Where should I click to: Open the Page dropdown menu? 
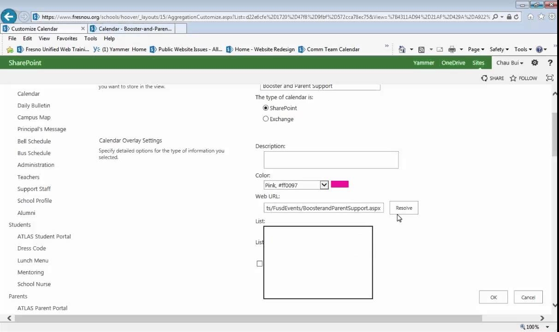pyautogui.click(x=476, y=49)
